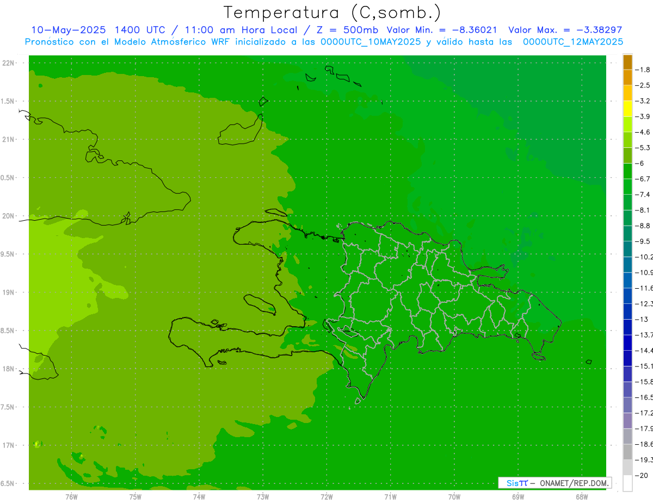
Task: Click the '-8.1' legend value
Action: pyautogui.click(x=644, y=210)
